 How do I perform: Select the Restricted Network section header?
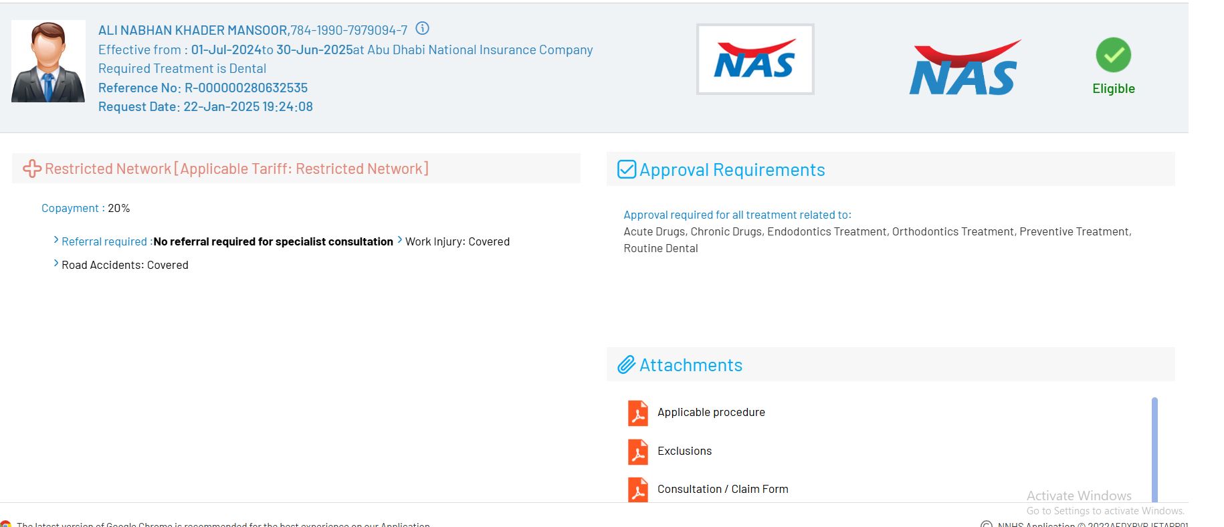point(236,169)
